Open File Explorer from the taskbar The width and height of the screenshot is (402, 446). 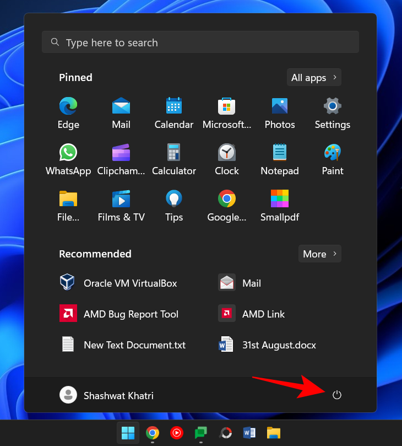tap(274, 433)
